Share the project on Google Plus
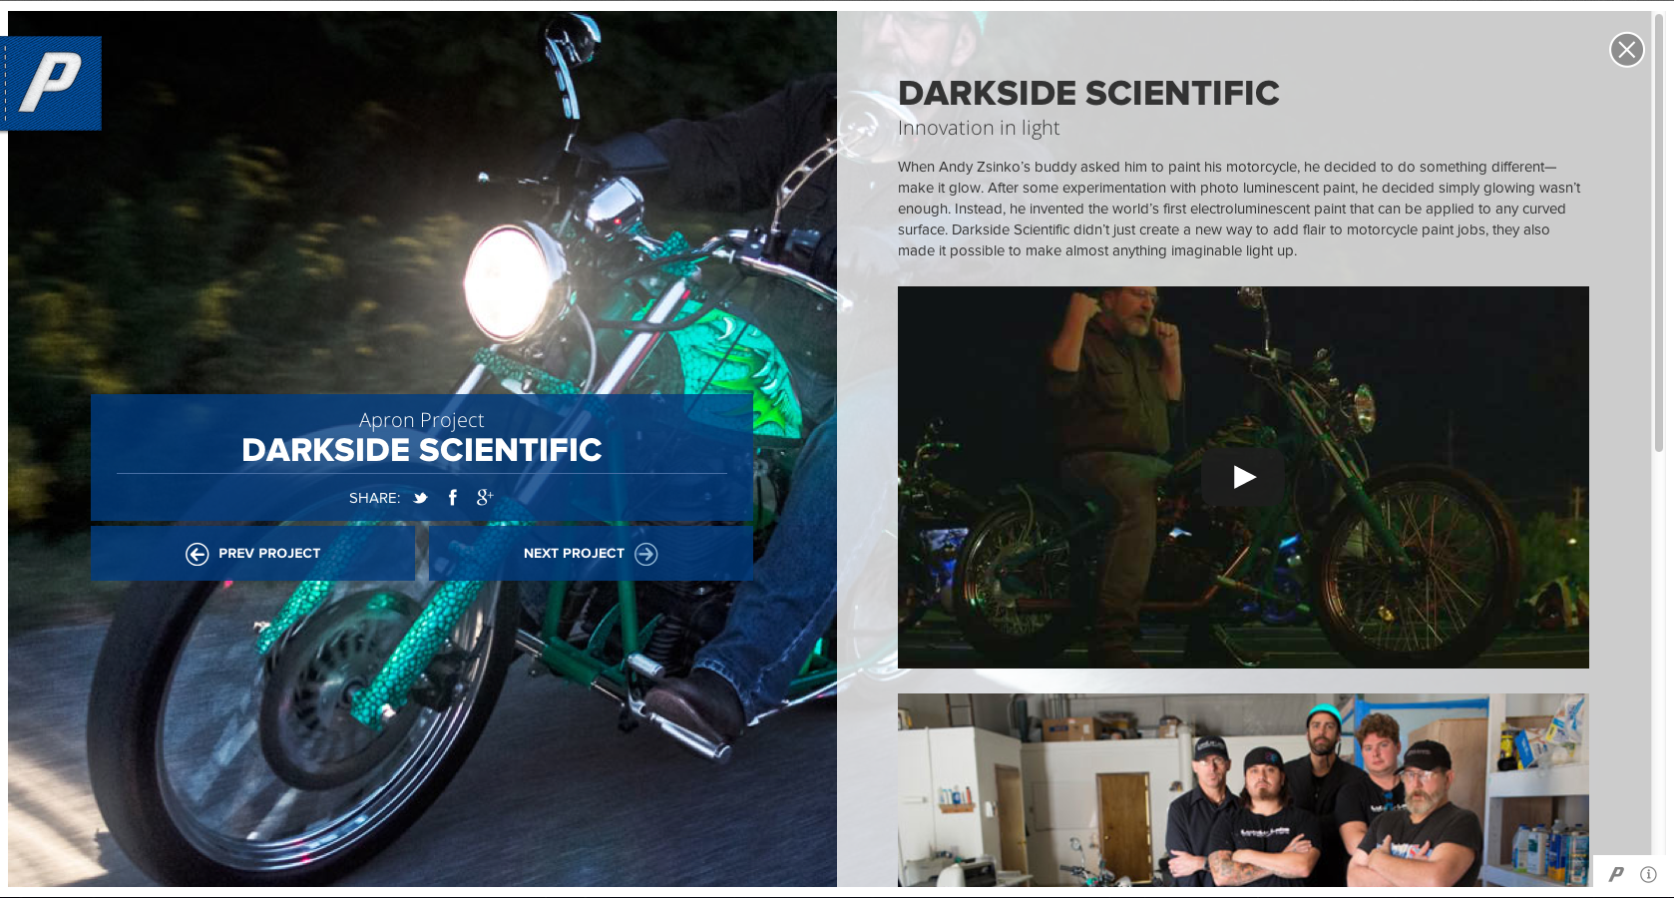This screenshot has width=1674, height=898. point(485,497)
